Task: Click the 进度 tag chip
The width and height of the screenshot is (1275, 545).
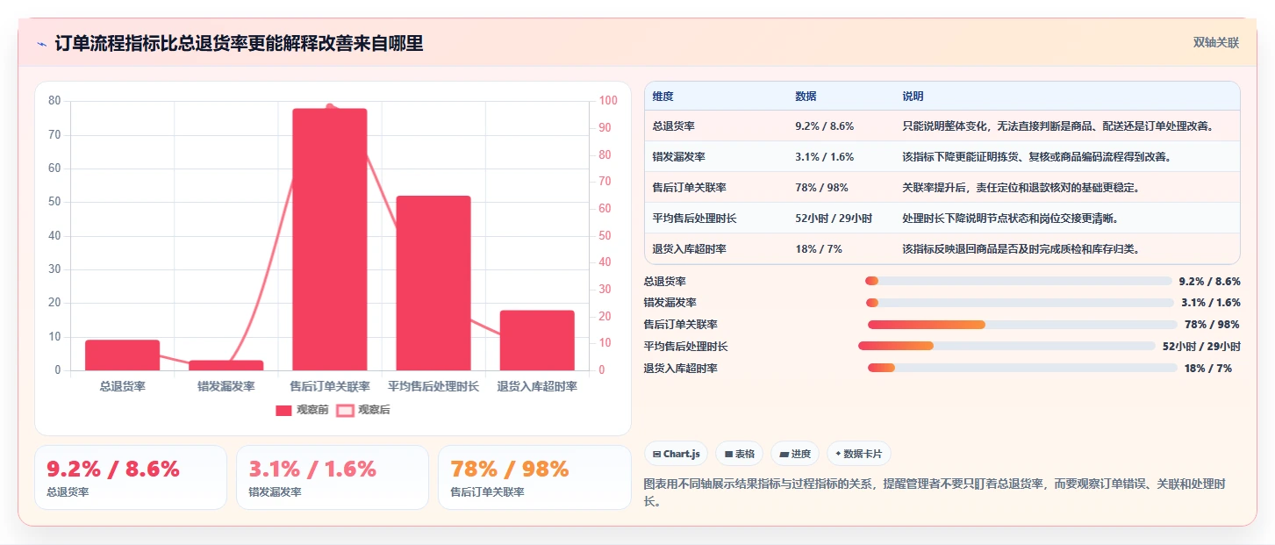Action: 795,454
